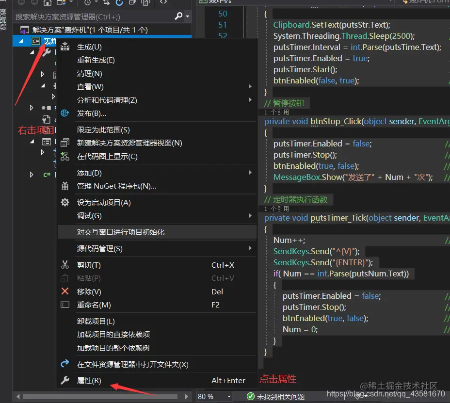Click the code map icon beside 在代码图上显示
The width and height of the screenshot is (450, 403).
click(x=65, y=156)
